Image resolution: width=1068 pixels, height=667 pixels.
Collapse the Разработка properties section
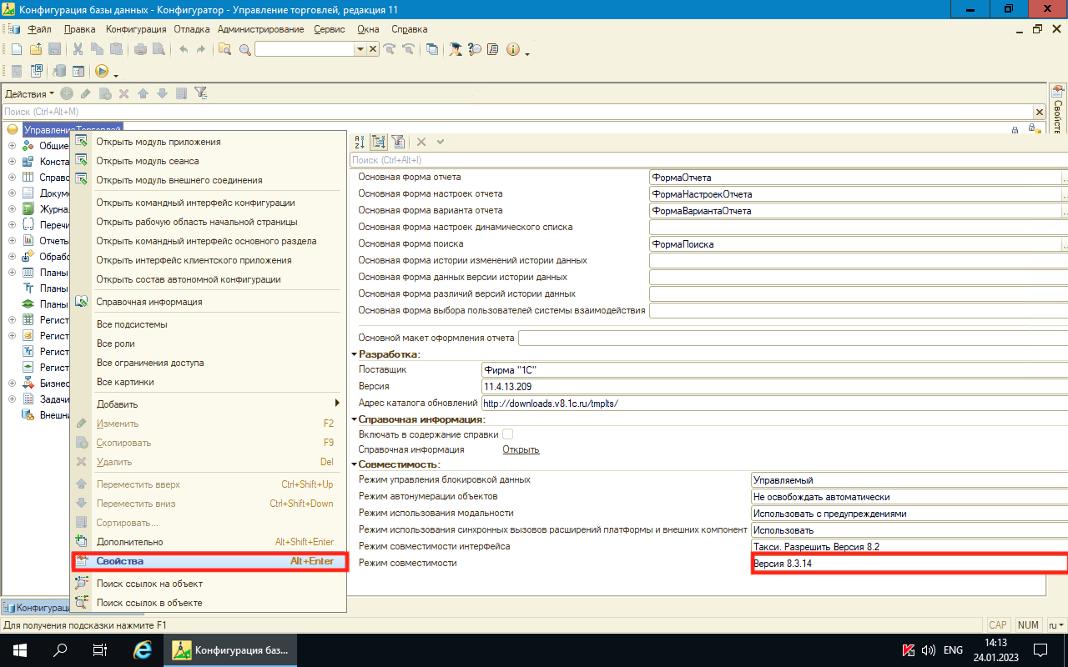(x=354, y=354)
